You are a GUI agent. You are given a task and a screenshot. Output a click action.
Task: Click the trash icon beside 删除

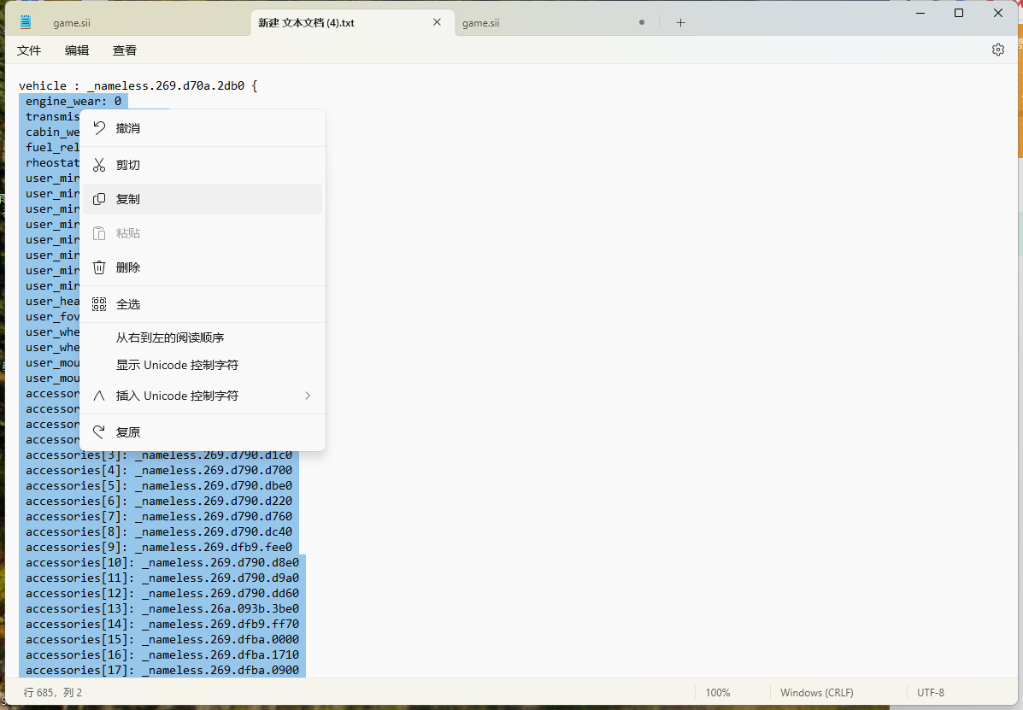tap(99, 267)
